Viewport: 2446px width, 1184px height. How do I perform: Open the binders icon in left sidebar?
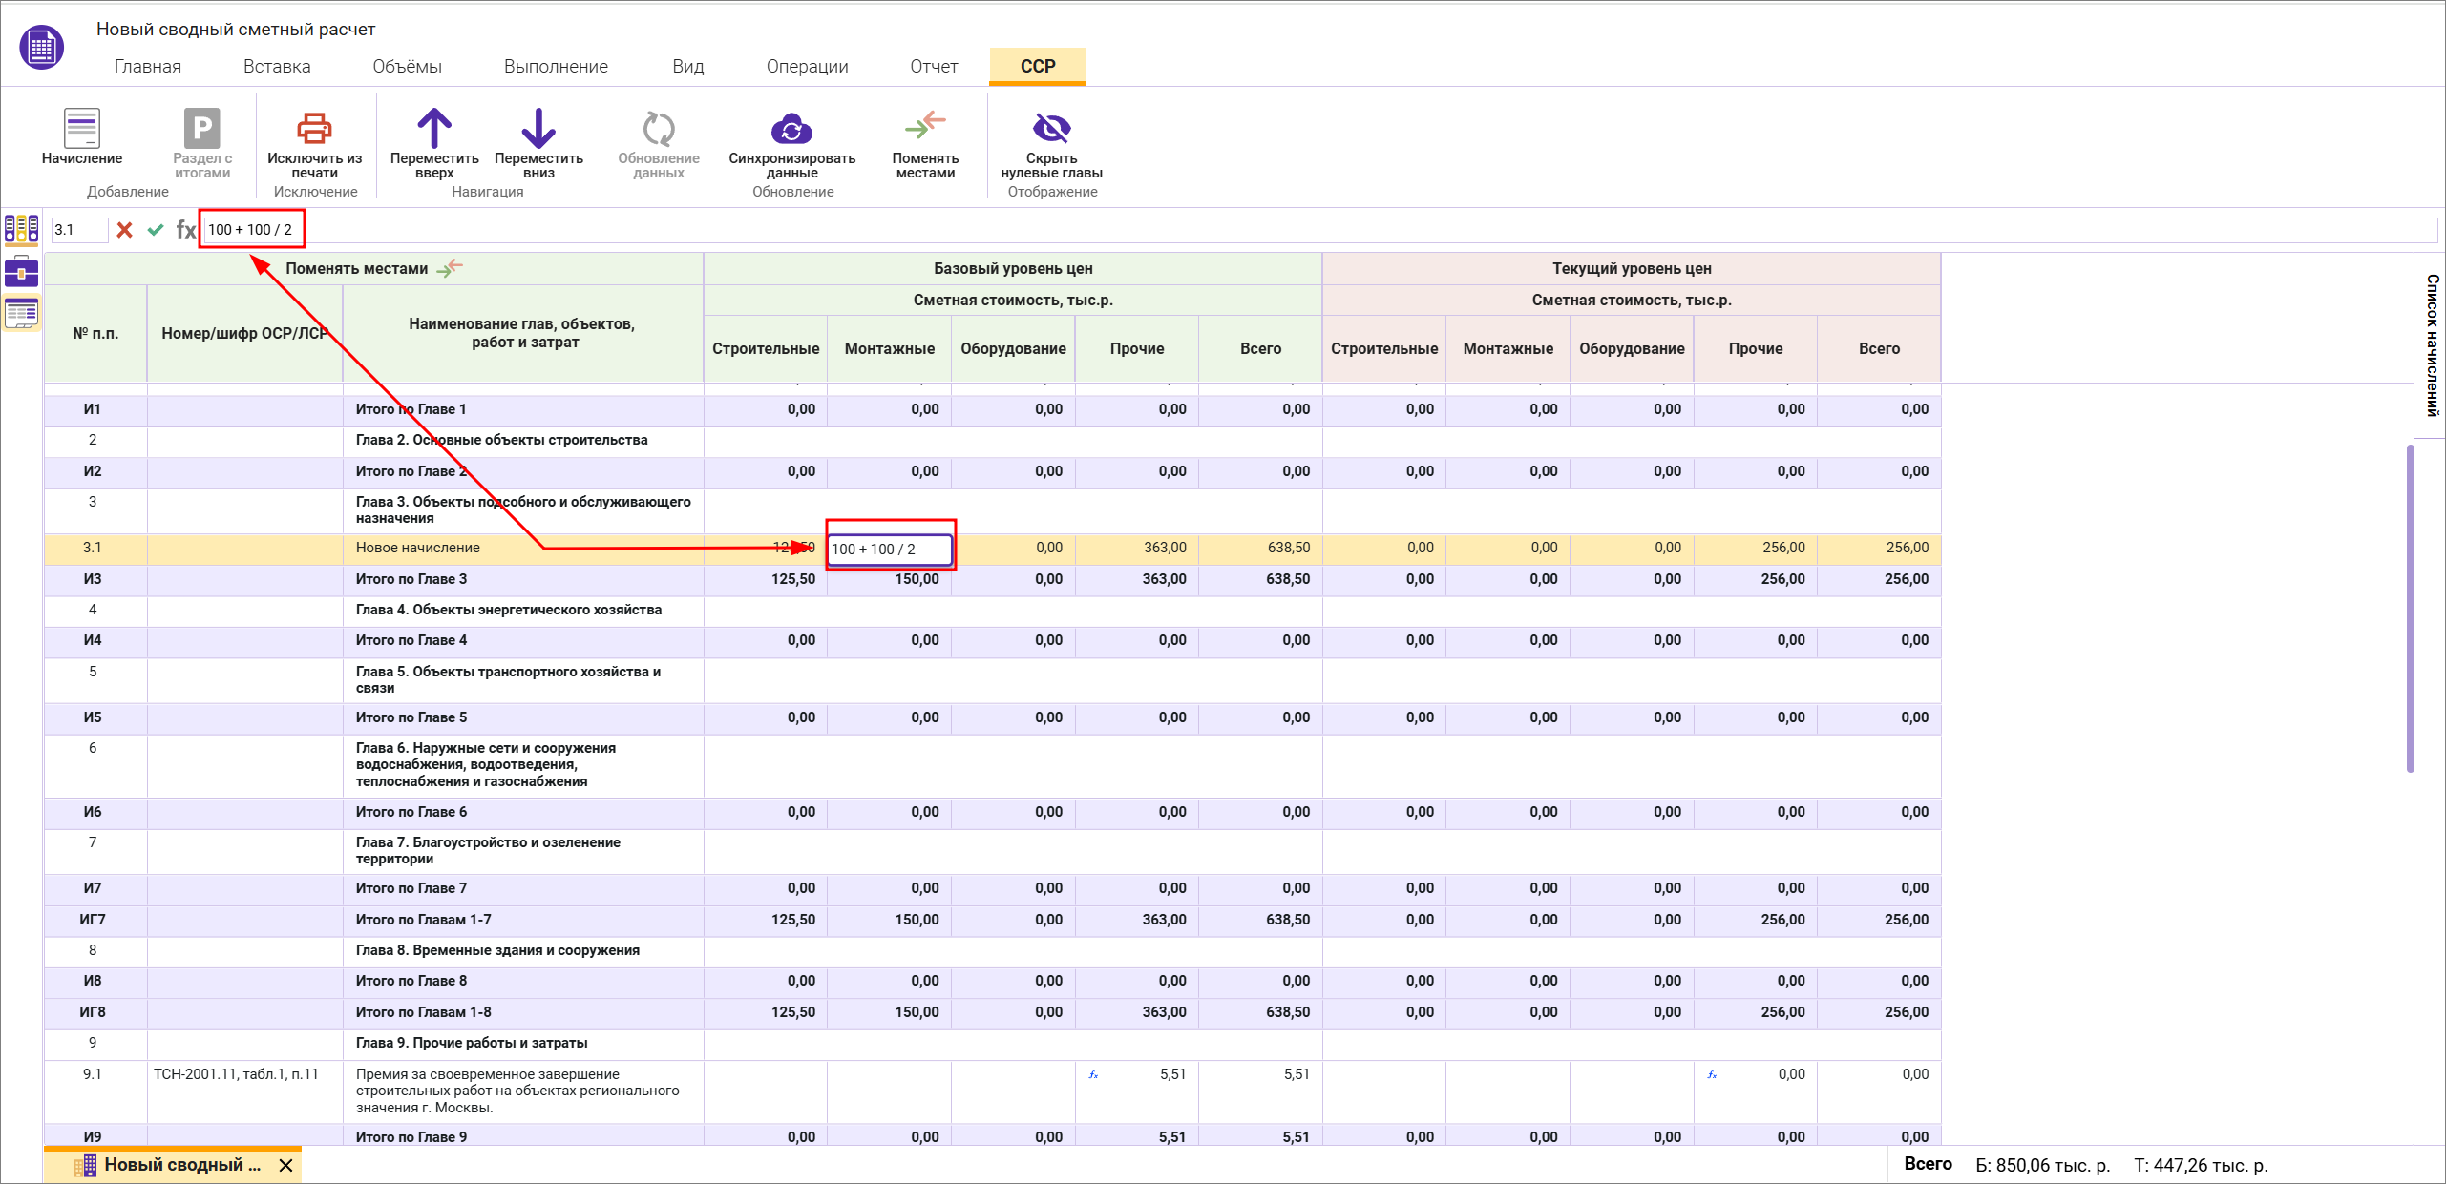[x=21, y=229]
